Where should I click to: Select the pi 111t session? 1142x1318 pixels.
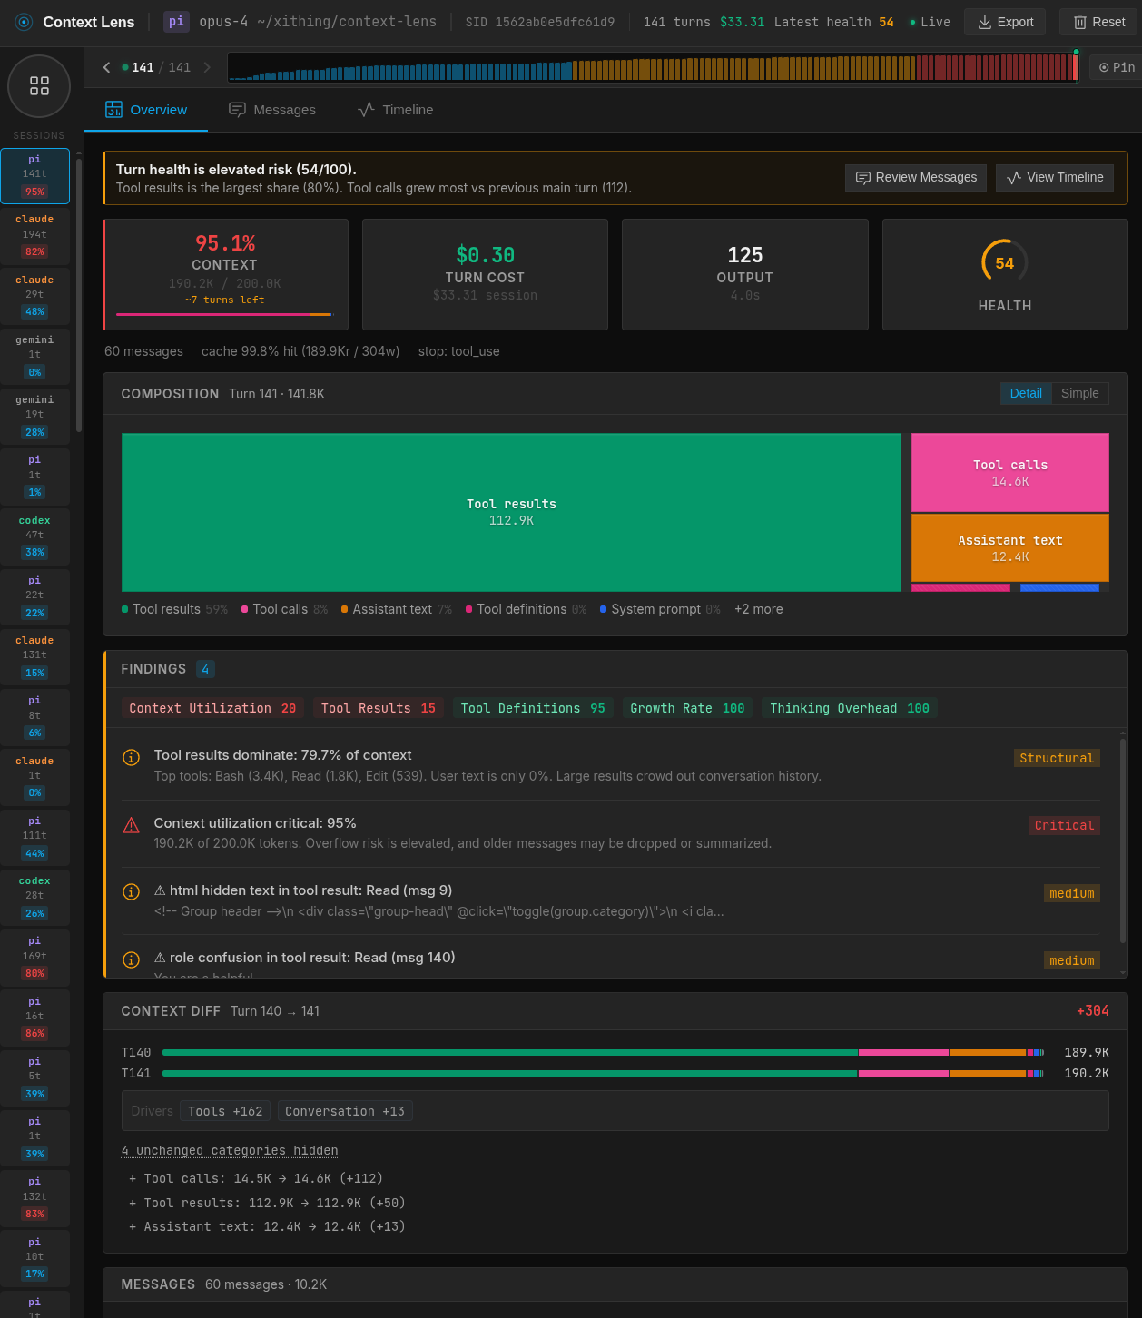coord(34,837)
